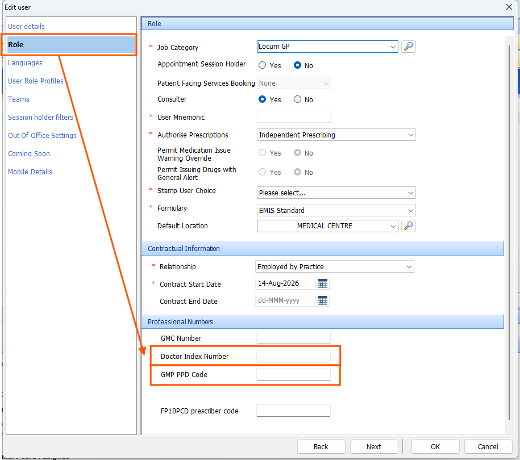Set Appointment Session Holder to Yes
Viewport: 520px width, 460px height.
pyautogui.click(x=263, y=65)
